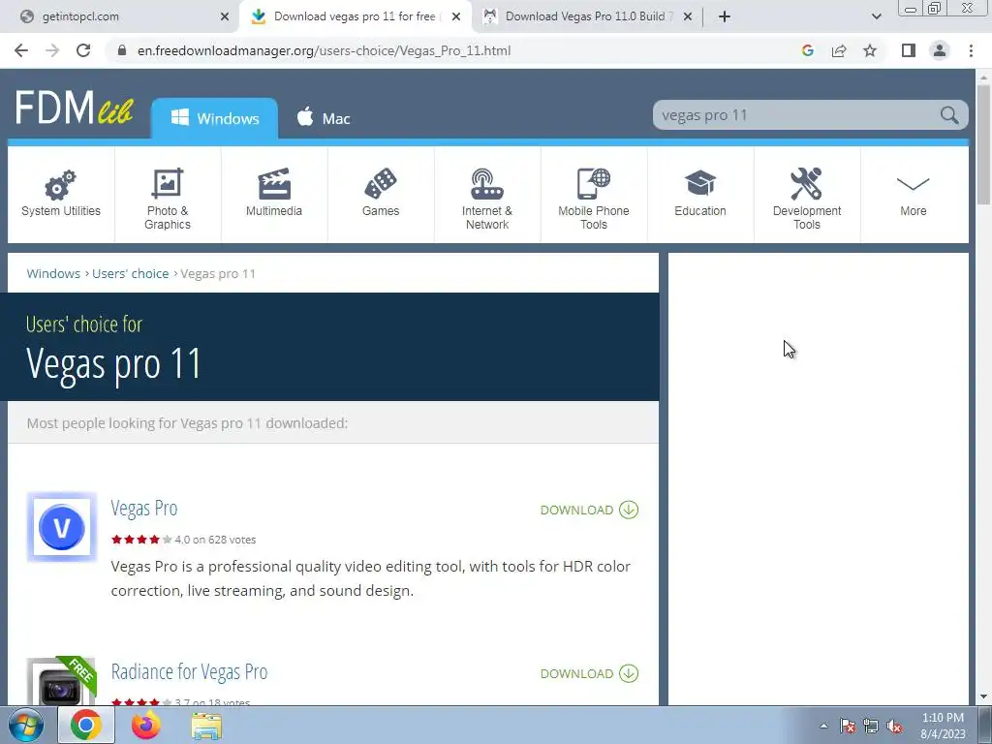Click the search magnifier icon
The height and width of the screenshot is (744, 992).
949,115
